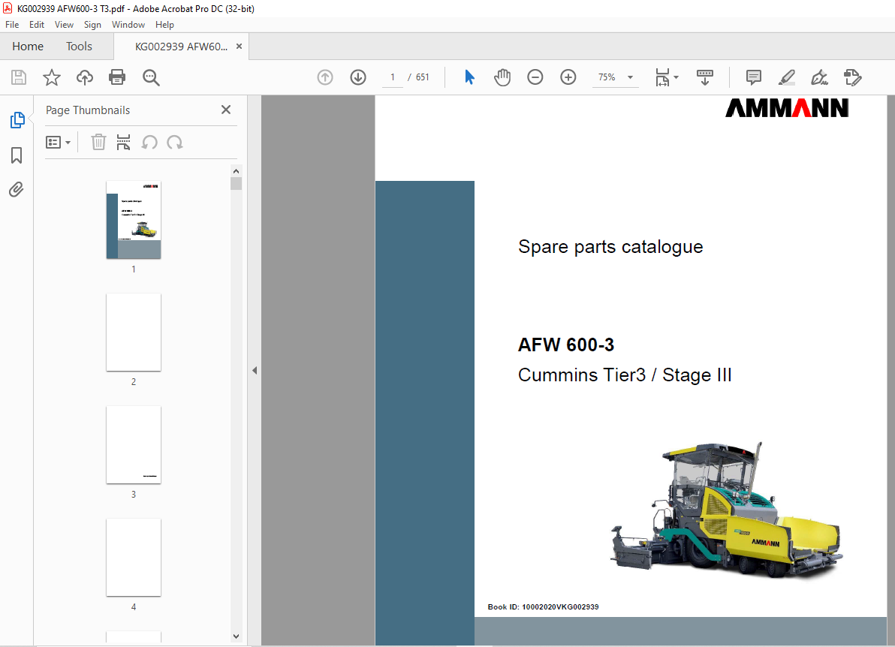Click the page number input field
This screenshot has width=895, height=647.
point(392,77)
